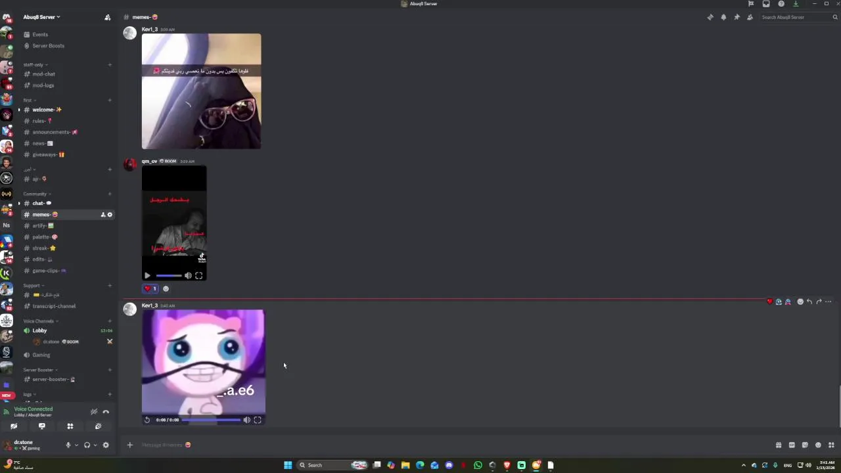Toggle noise suppression in voice panel
This screenshot has height=473, width=841.
tap(94, 412)
